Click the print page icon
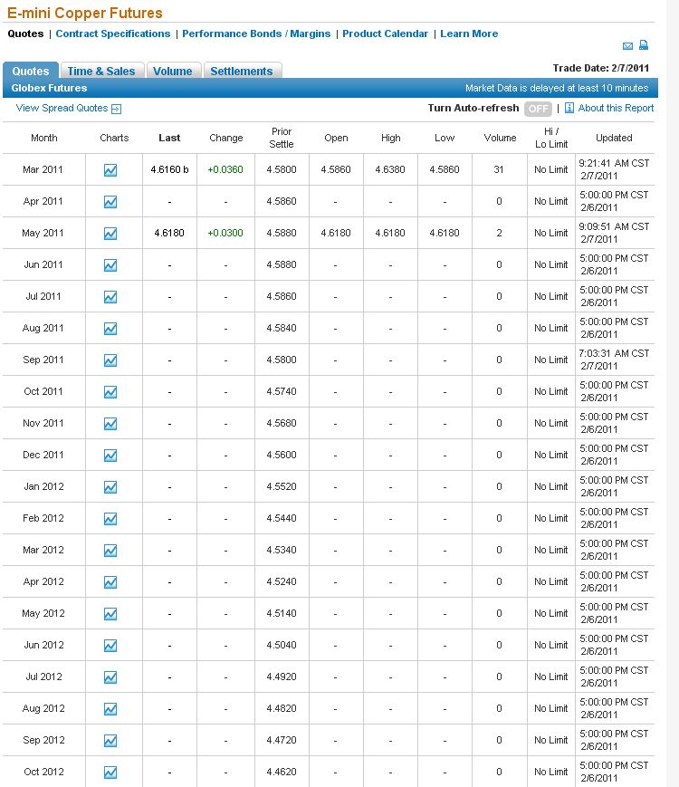Image resolution: width=679 pixels, height=787 pixels. click(644, 45)
